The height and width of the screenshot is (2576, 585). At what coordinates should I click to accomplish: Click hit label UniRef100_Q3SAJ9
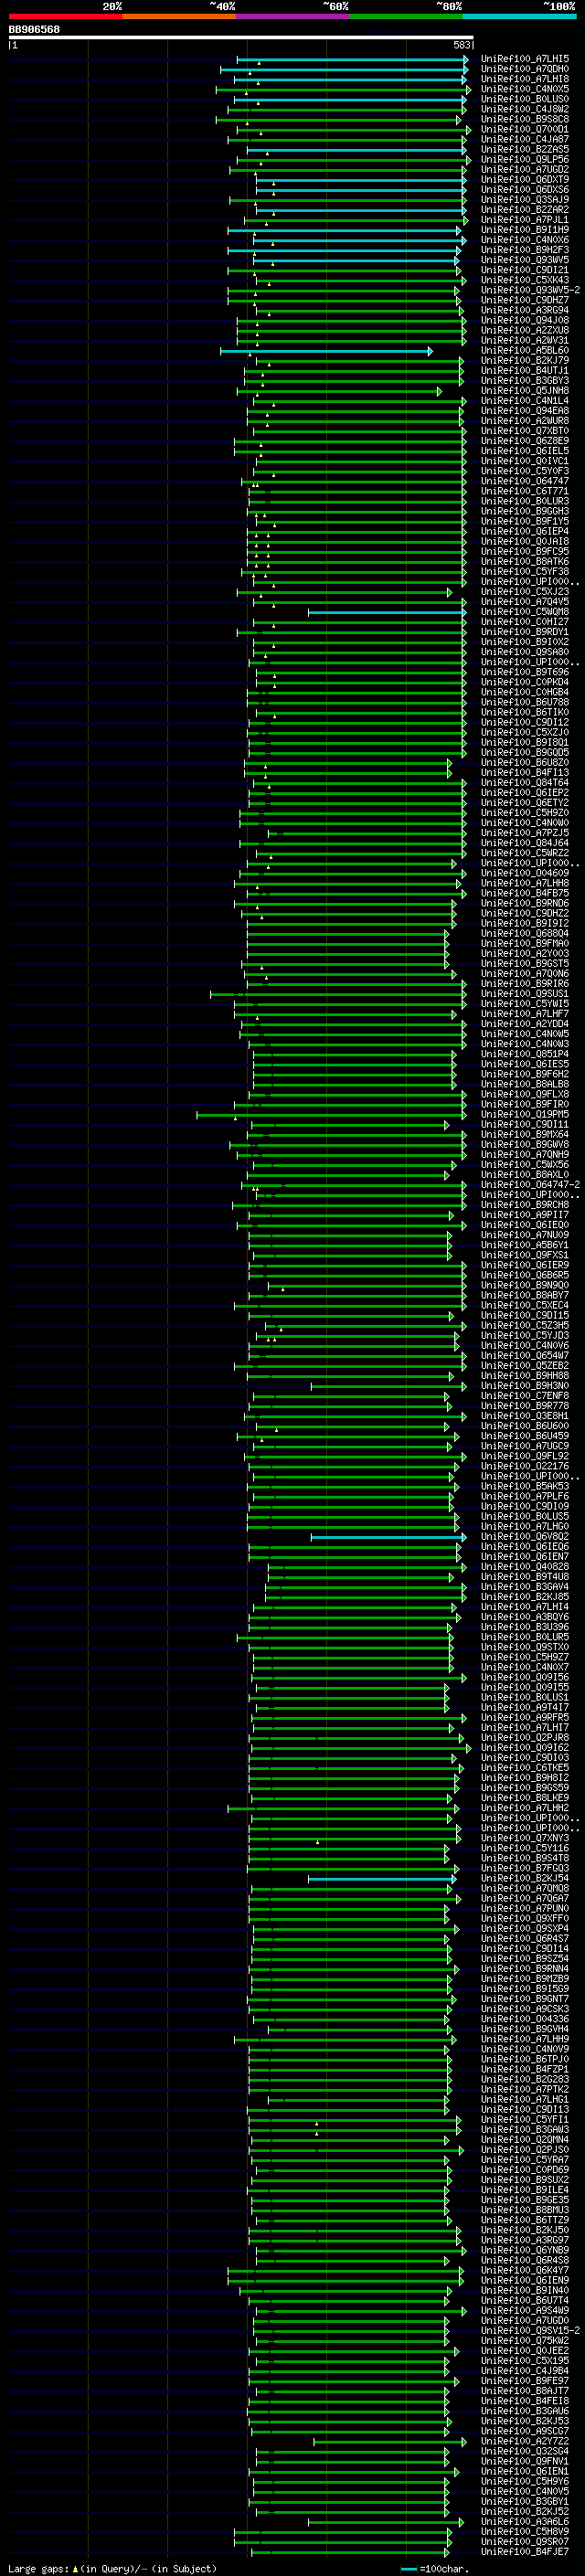[x=525, y=199]
